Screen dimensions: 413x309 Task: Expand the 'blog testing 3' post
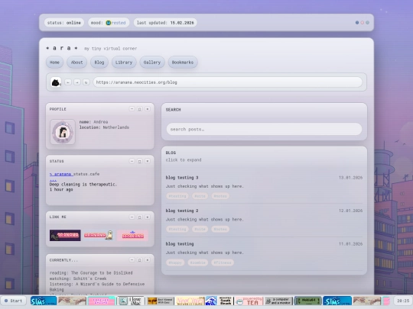point(182,178)
